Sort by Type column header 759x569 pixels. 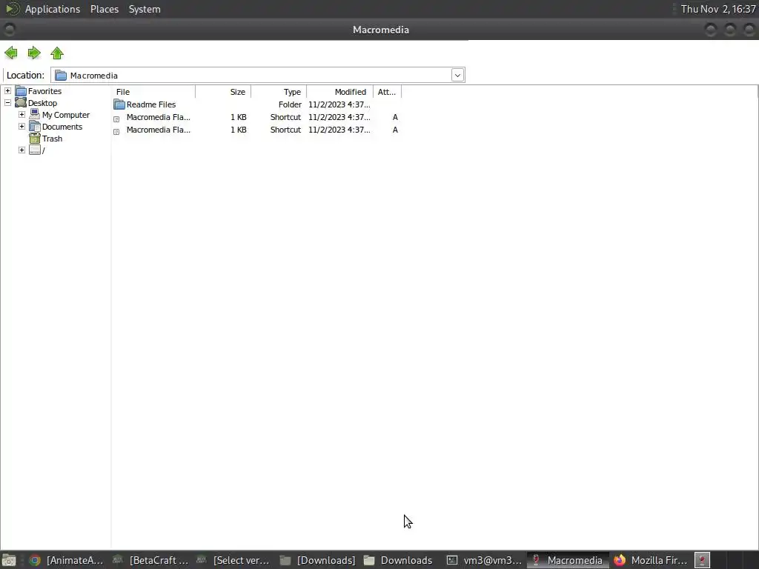279,92
